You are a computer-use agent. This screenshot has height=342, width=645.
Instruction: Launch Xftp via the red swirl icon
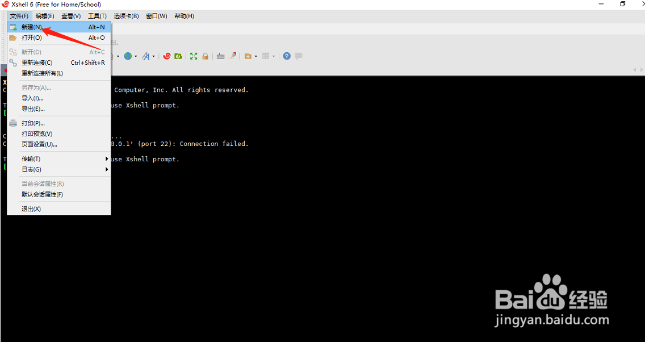(166, 56)
